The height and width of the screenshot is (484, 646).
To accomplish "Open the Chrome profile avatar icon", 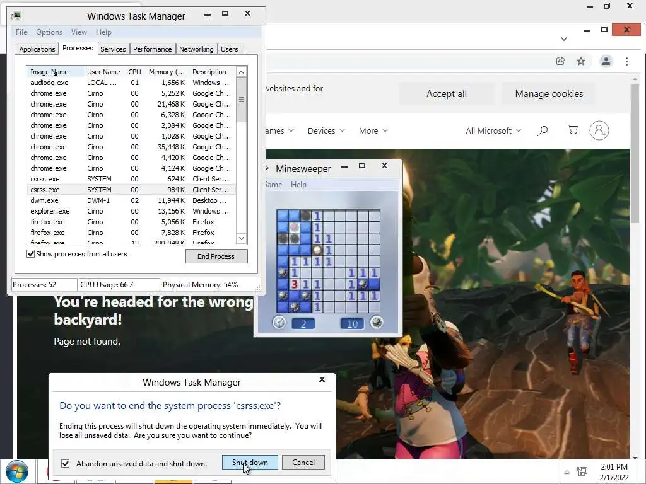I will coord(606,61).
